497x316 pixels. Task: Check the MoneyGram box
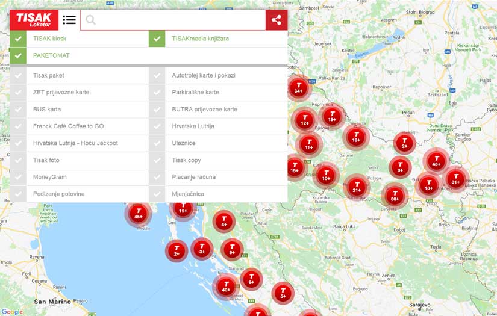(x=18, y=178)
